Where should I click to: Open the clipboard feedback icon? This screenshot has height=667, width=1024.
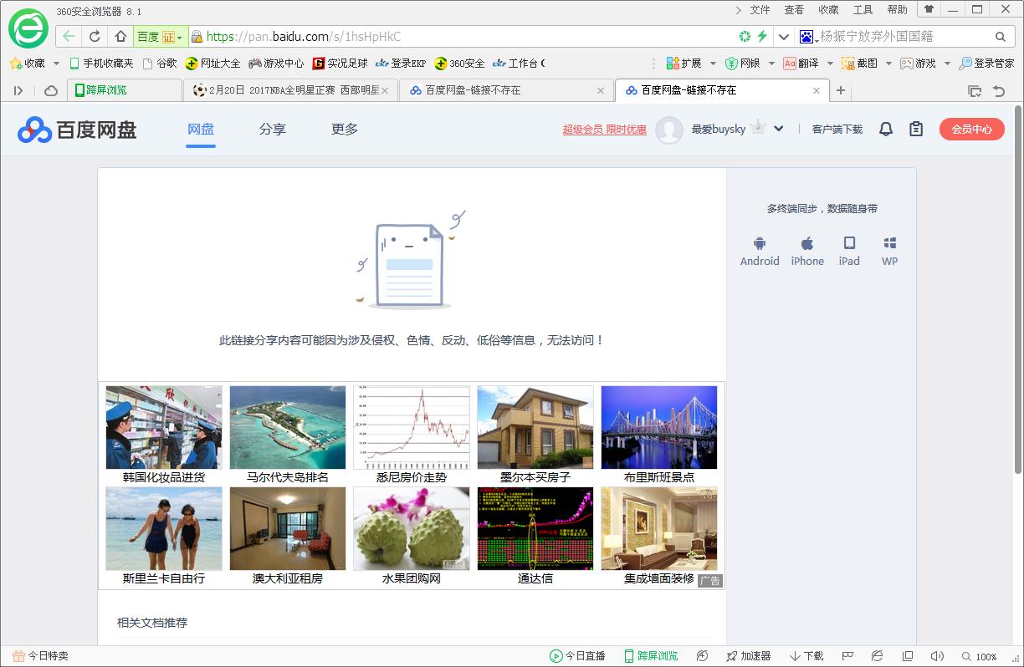pyautogui.click(x=916, y=129)
